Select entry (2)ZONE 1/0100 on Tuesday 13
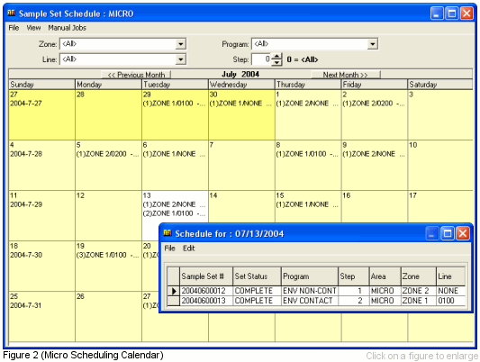This screenshot has width=480, height=362. click(x=174, y=213)
